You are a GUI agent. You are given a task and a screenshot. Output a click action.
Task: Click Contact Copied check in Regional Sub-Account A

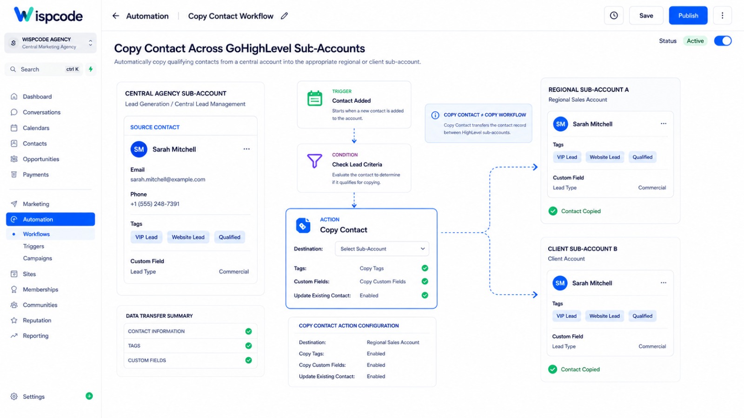click(x=553, y=211)
